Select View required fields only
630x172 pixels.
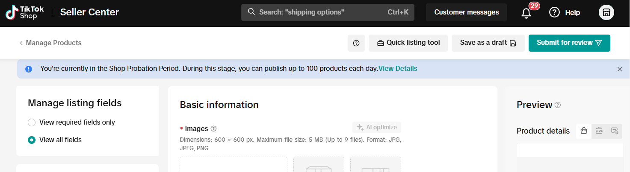click(32, 122)
